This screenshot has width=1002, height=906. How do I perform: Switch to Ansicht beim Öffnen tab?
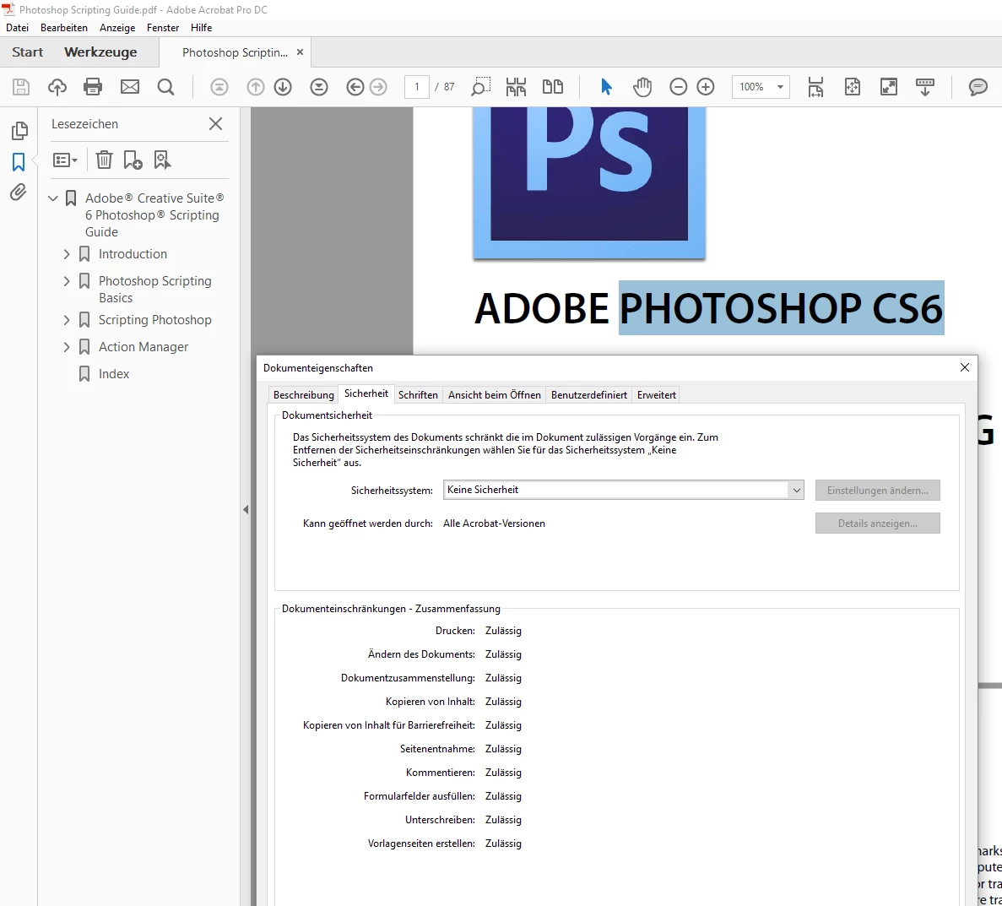[x=495, y=395]
